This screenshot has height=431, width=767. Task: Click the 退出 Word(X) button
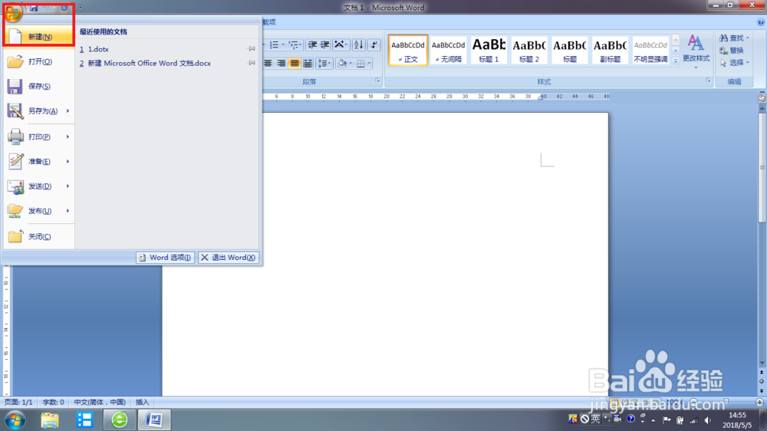(228, 258)
